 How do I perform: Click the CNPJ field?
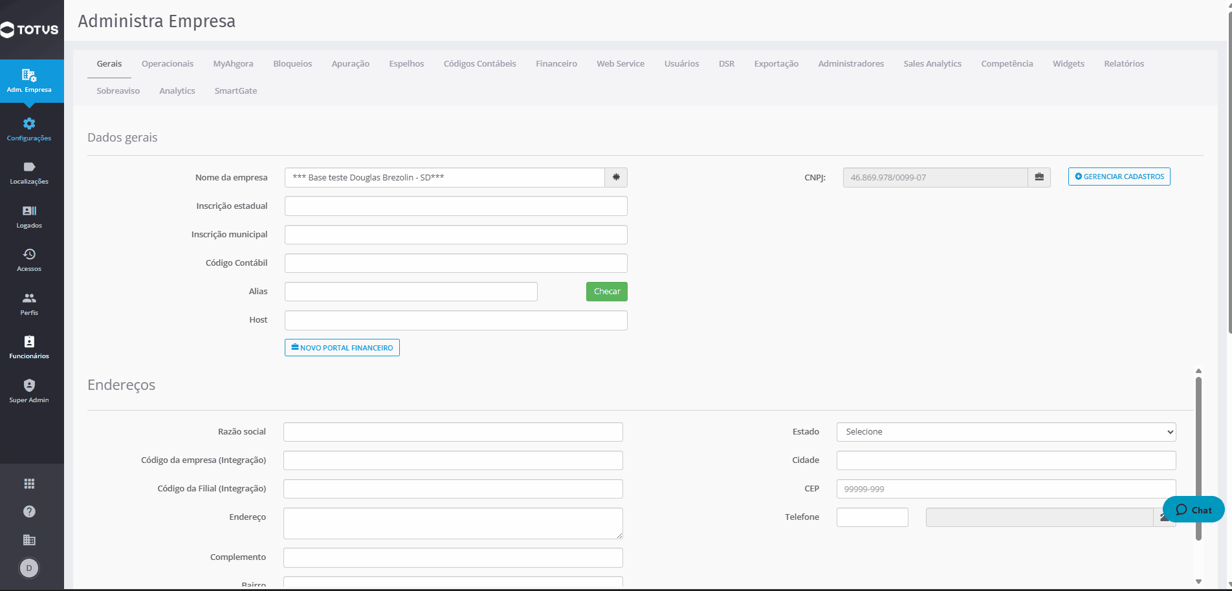(936, 177)
